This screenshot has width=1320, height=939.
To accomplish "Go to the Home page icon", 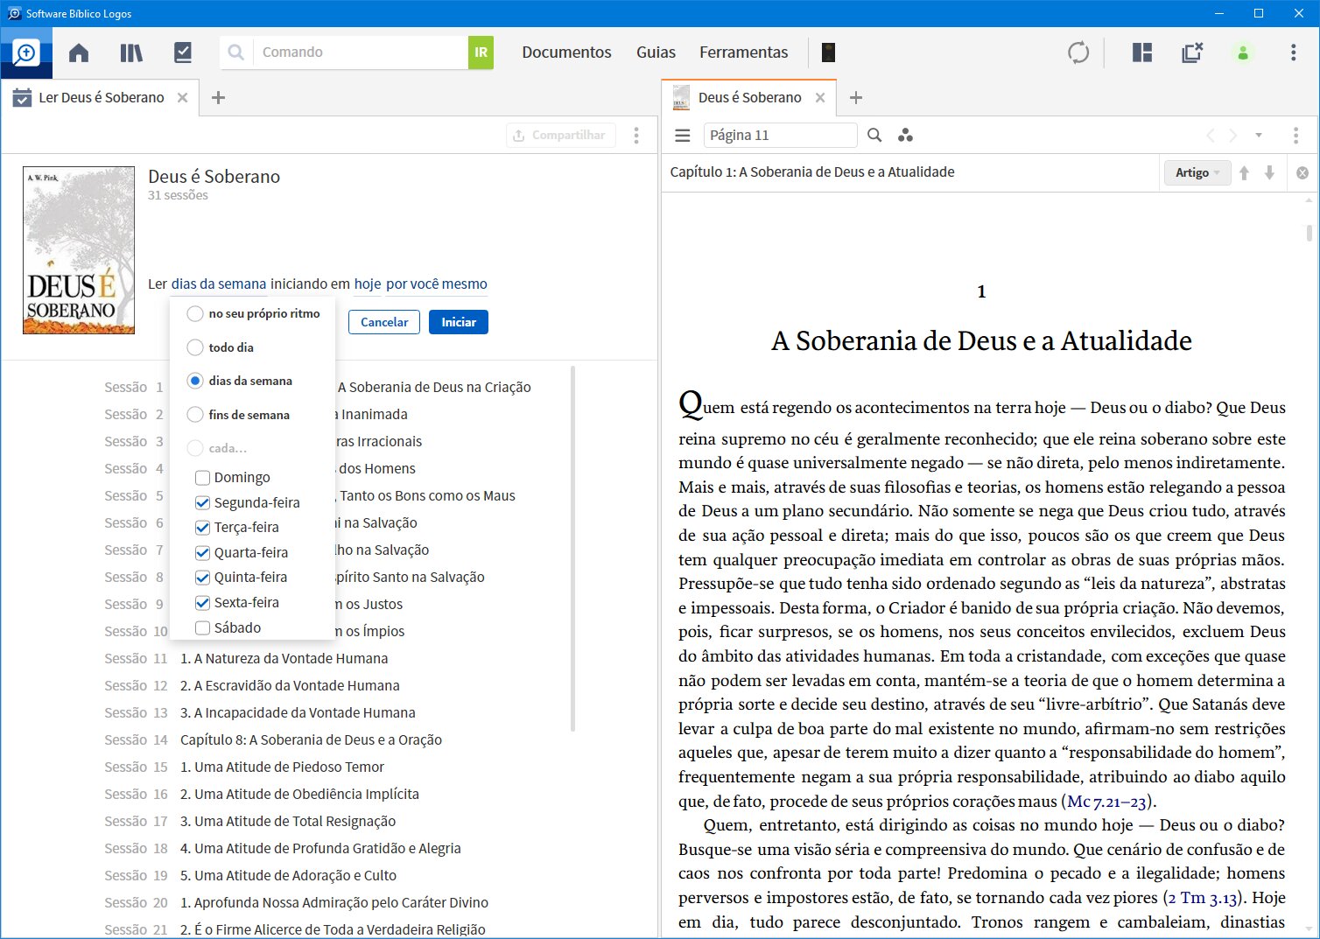I will 79,53.
